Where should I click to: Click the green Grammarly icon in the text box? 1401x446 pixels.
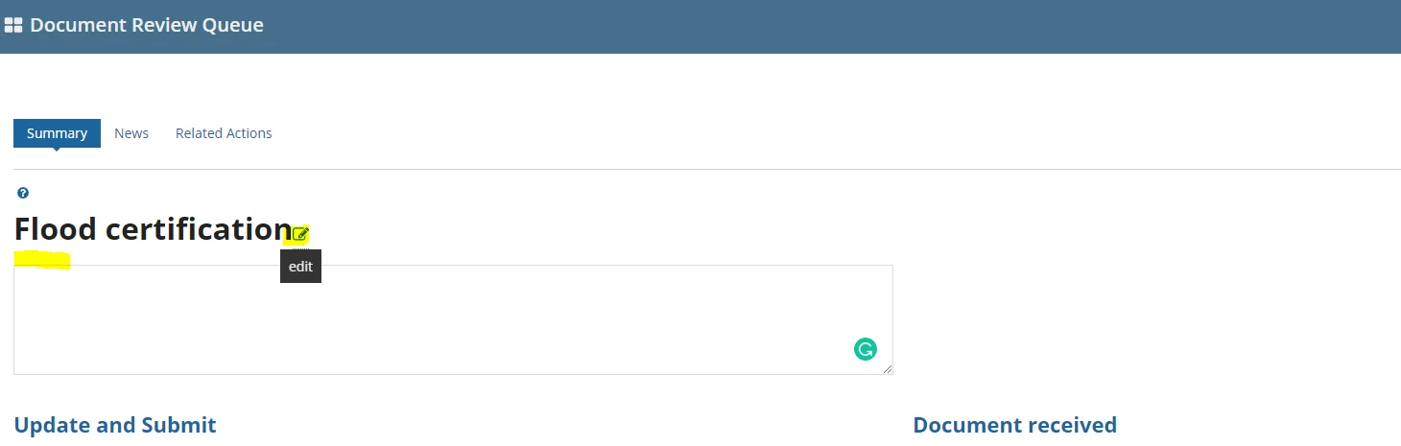tap(865, 349)
